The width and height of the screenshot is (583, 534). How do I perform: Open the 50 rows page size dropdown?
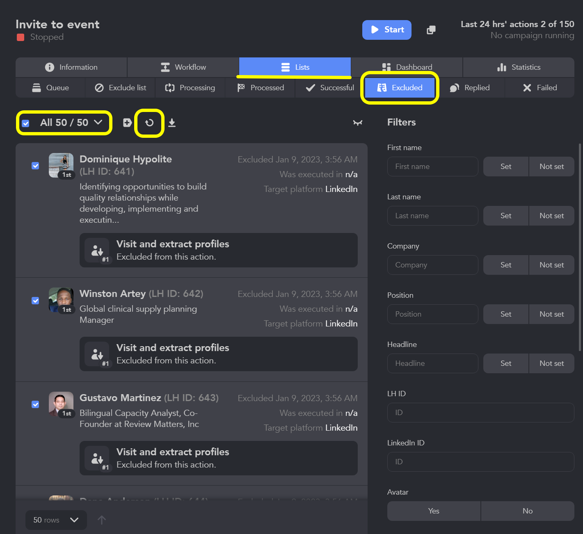56,520
